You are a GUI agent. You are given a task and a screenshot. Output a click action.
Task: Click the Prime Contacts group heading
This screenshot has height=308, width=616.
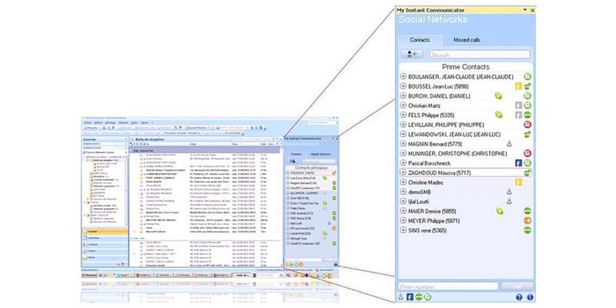pos(466,67)
